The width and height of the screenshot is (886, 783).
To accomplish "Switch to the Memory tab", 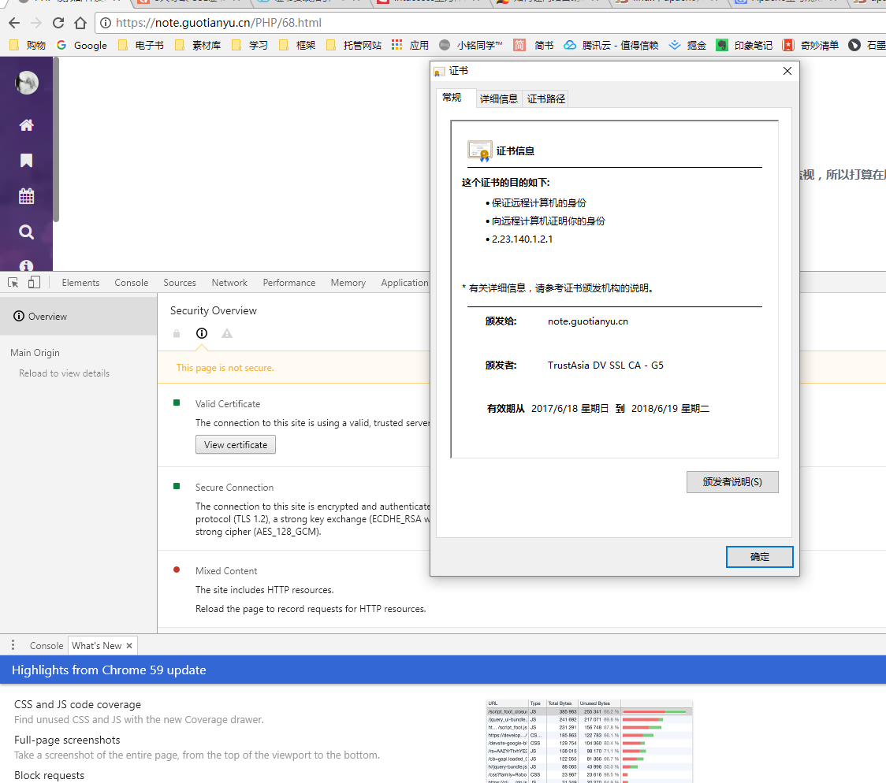I will pos(348,283).
